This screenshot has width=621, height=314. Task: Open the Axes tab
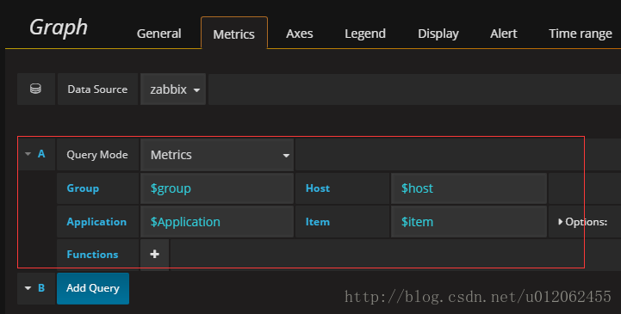(x=300, y=34)
